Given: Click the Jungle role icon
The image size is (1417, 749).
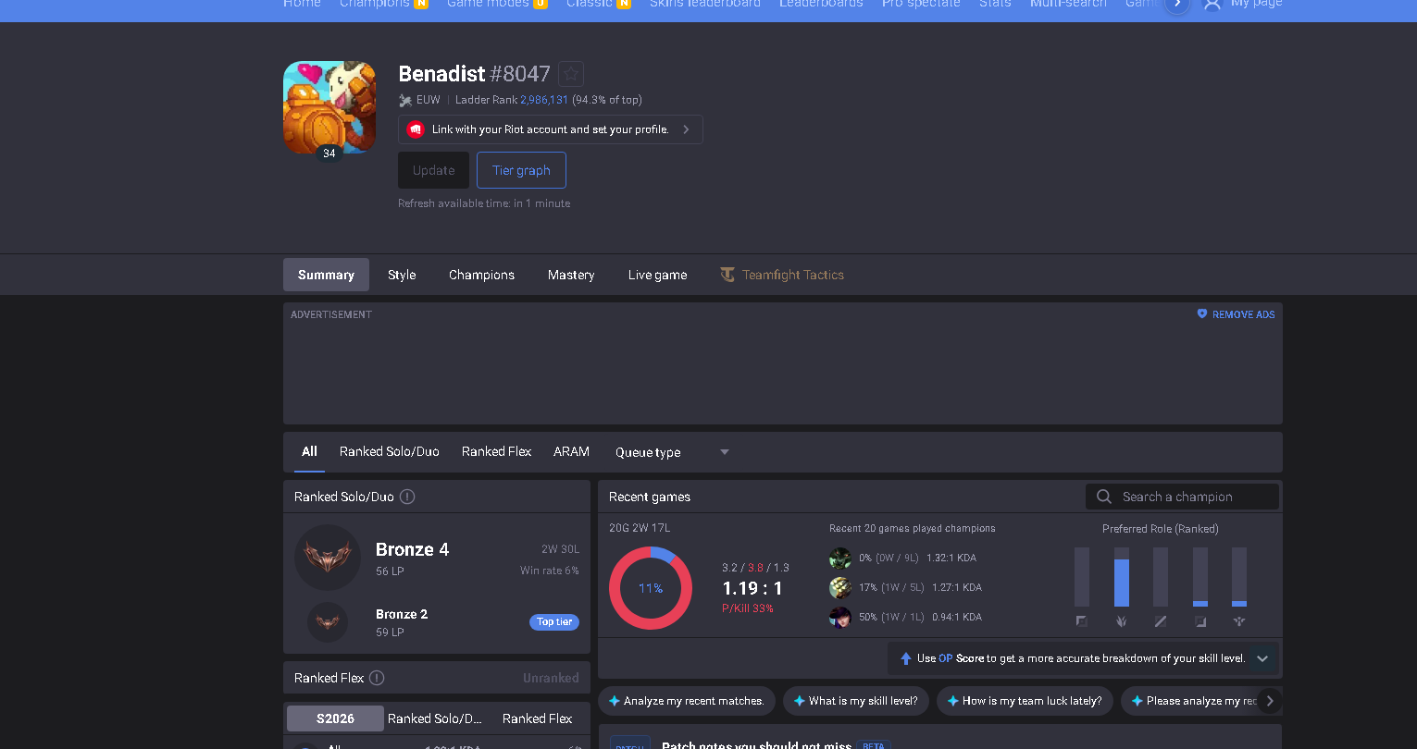Looking at the screenshot, I should (1122, 621).
